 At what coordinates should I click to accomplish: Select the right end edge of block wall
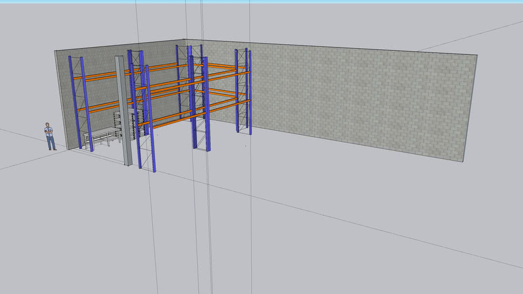pos(471,109)
